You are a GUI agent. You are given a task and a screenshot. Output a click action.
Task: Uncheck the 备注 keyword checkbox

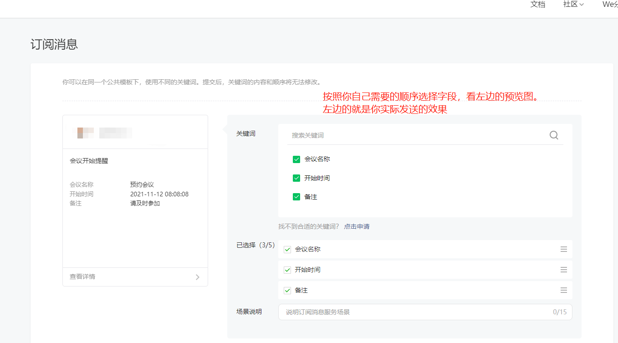click(x=296, y=196)
